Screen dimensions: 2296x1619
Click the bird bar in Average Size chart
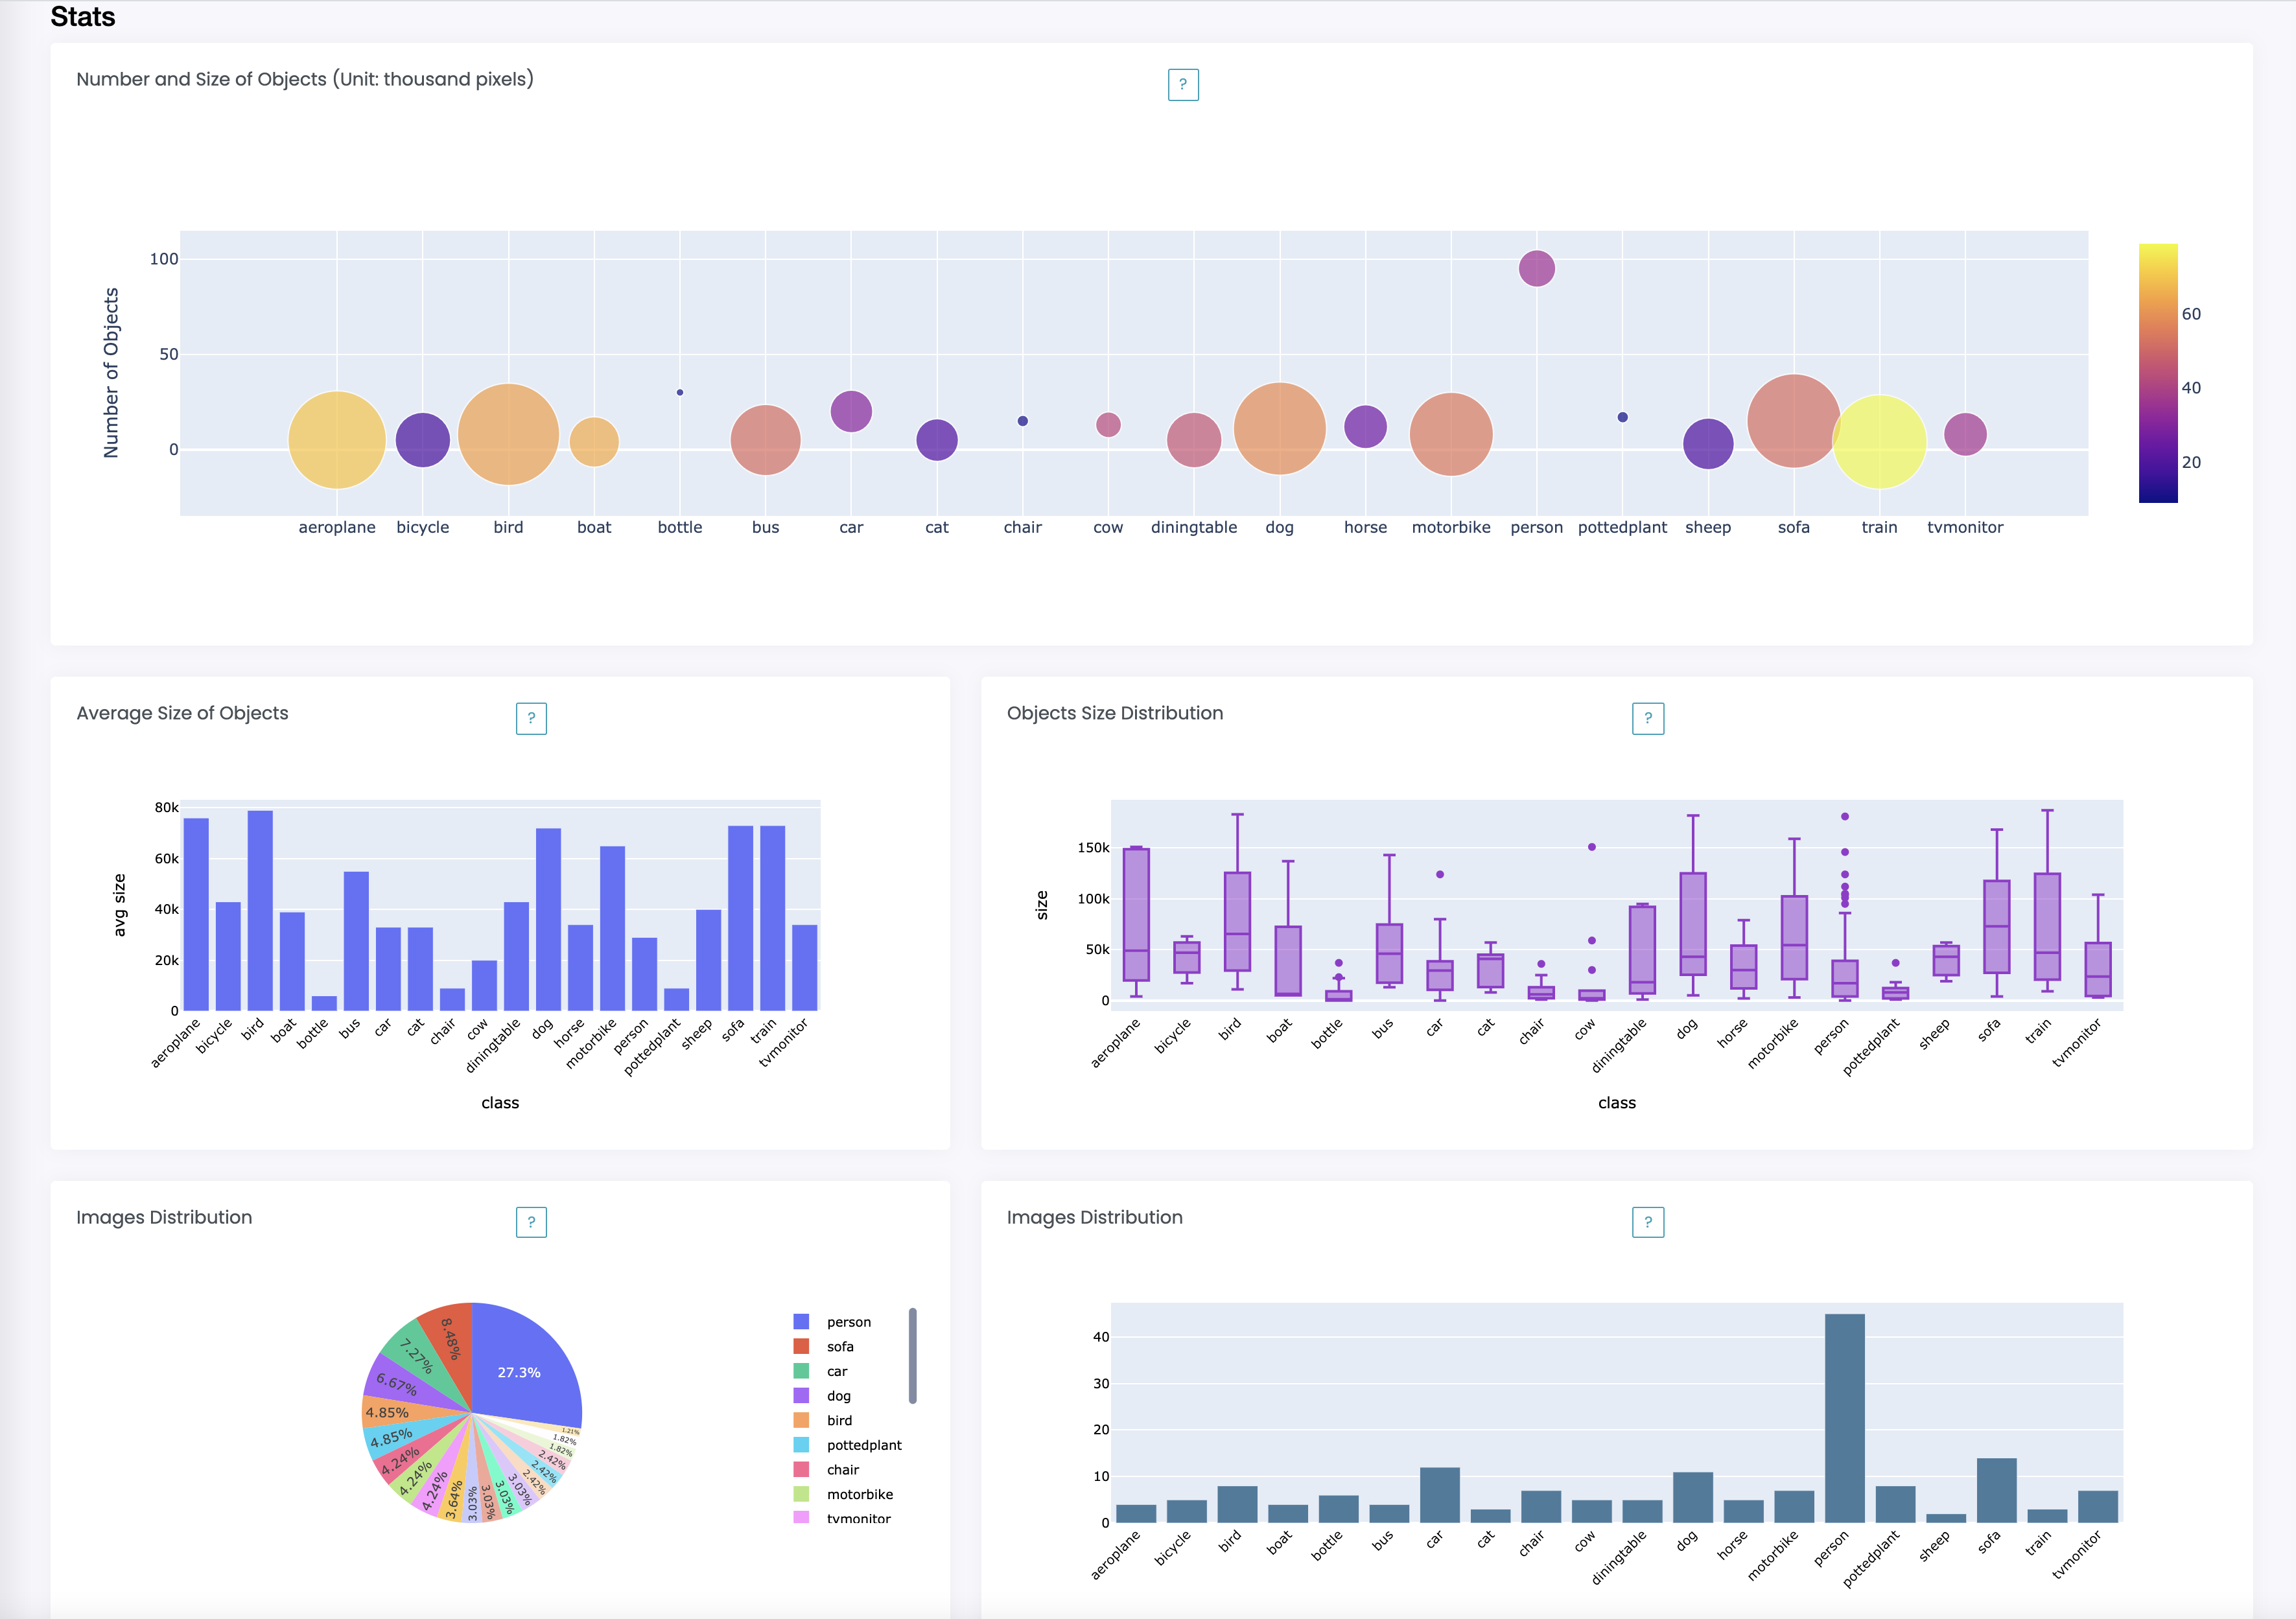260,910
